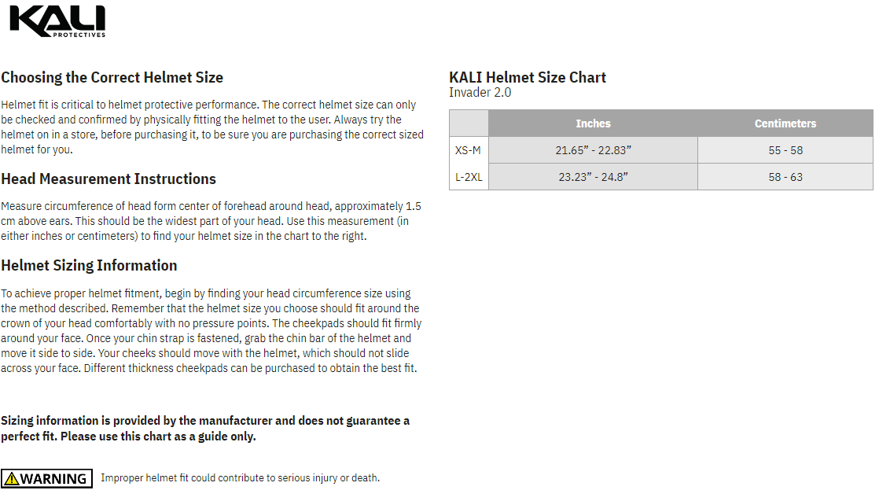Click the yellow warning triangle icon
Image resolution: width=879 pixels, height=490 pixels.
[x=11, y=478]
